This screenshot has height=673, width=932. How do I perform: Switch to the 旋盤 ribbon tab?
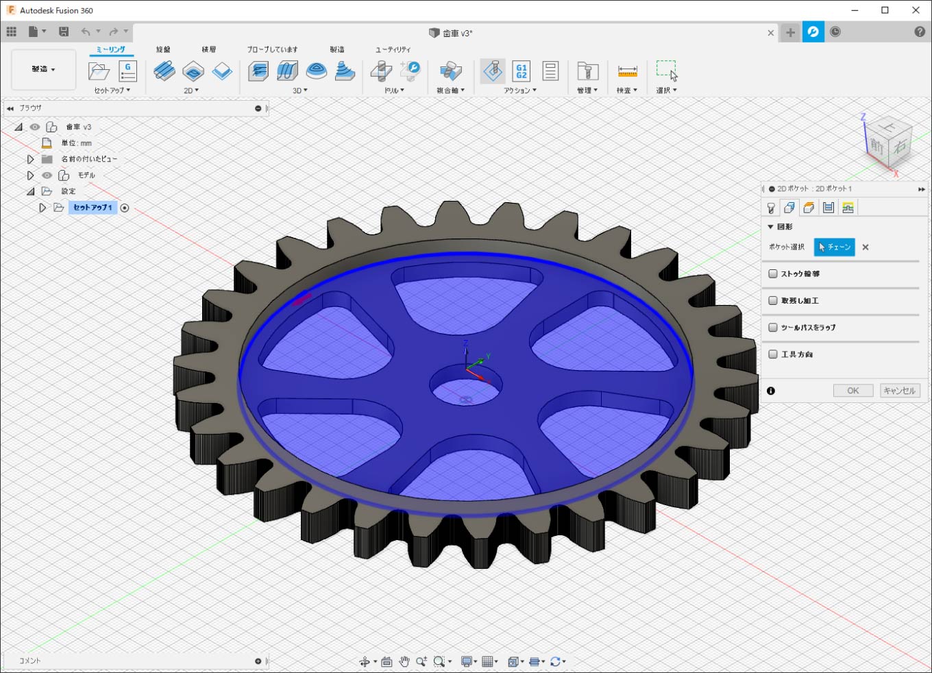163,49
